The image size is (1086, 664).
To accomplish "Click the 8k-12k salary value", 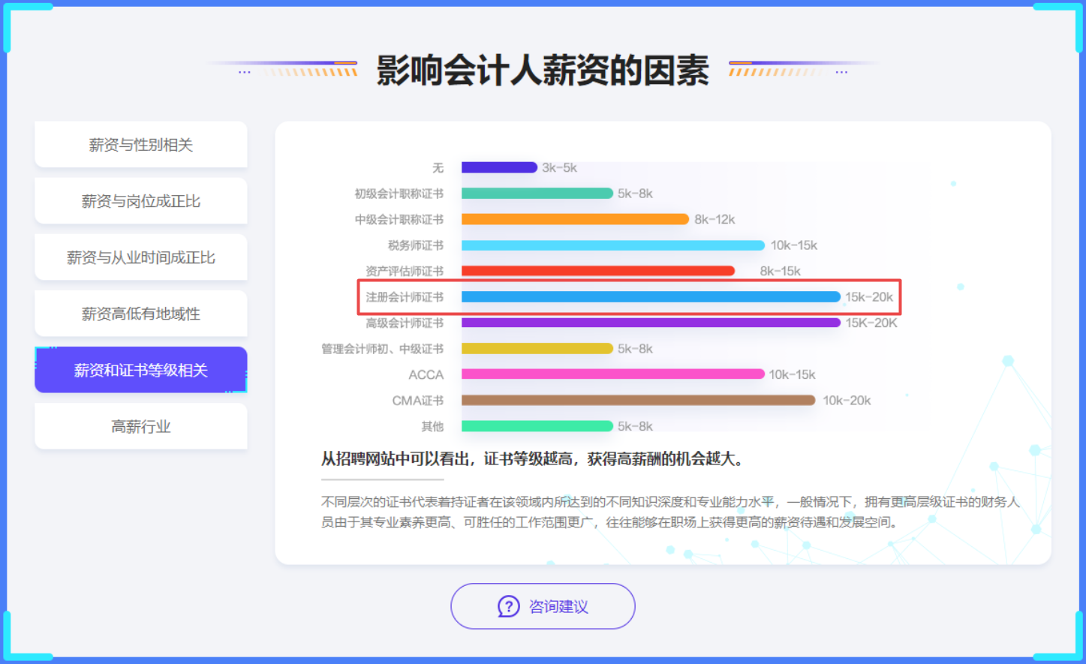I will click(x=714, y=219).
